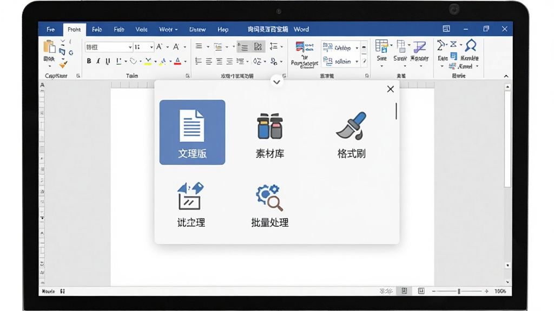The width and height of the screenshot is (554, 311).
Task: Open the clapperboard tool in the popup's second row
Action: [191, 206]
